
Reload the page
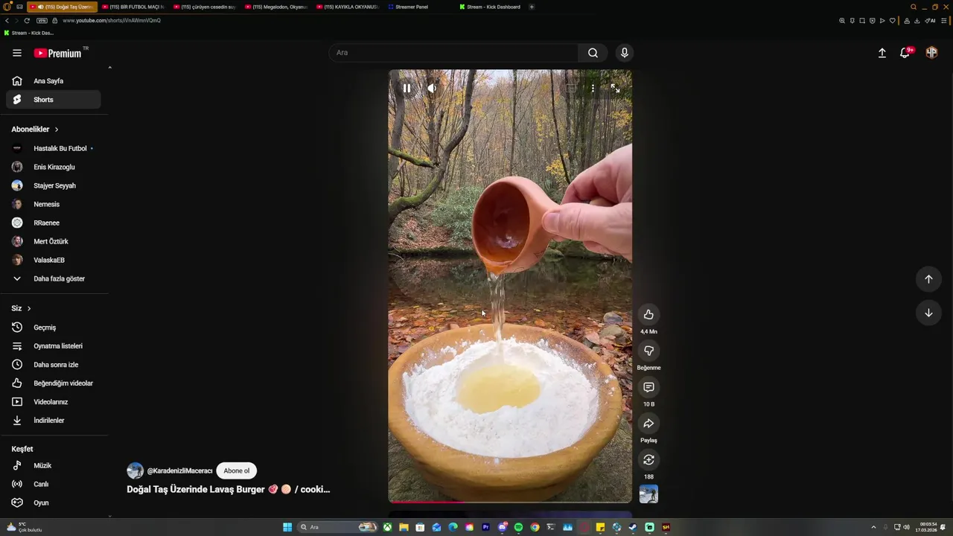tap(27, 20)
